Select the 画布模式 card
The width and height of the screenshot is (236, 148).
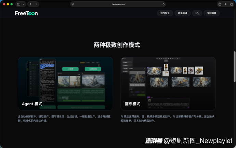[x=168, y=84]
